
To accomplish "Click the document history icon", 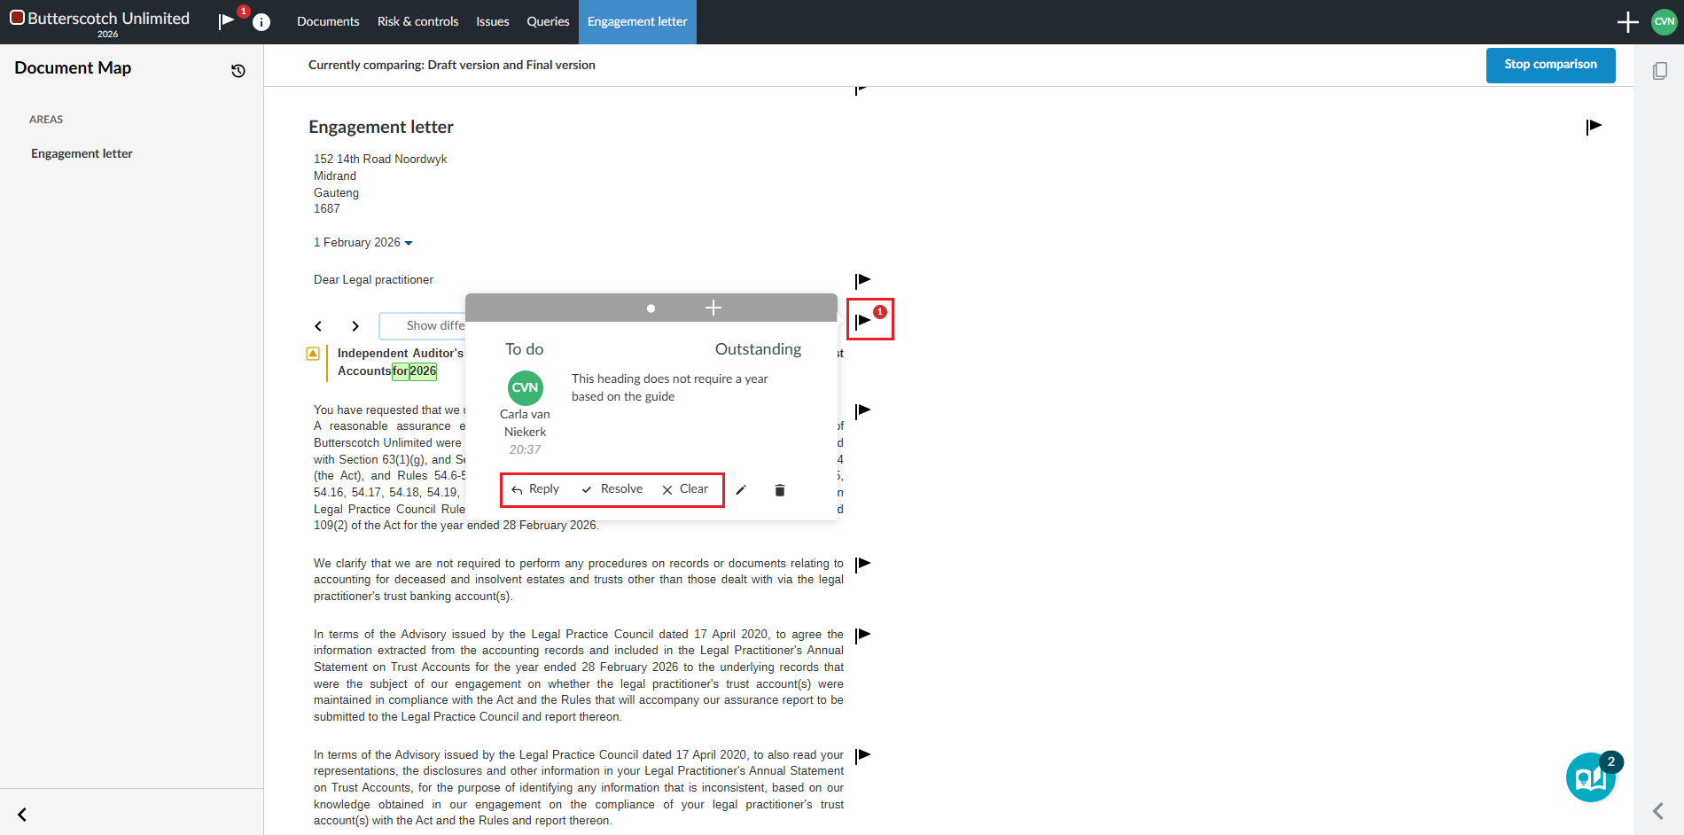I will [238, 71].
